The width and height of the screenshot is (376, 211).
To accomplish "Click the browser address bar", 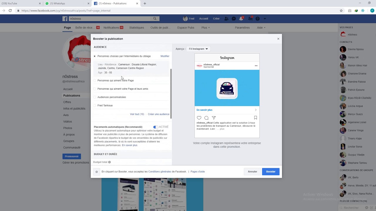I will 176,11.
